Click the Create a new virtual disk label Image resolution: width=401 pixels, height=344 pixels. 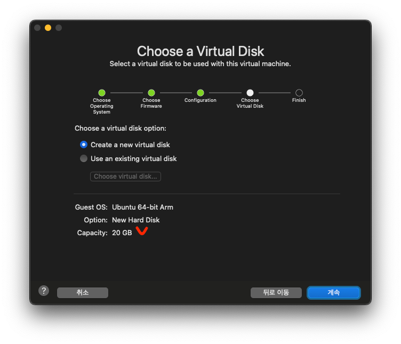130,145
